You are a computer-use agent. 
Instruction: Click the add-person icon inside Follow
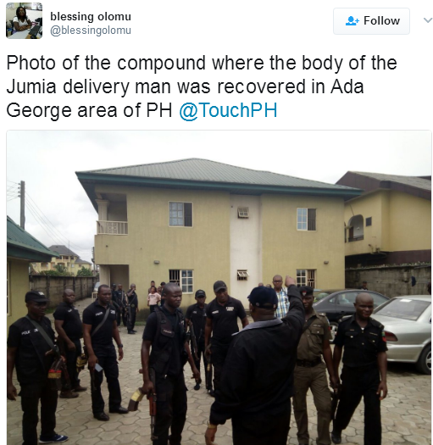(353, 21)
